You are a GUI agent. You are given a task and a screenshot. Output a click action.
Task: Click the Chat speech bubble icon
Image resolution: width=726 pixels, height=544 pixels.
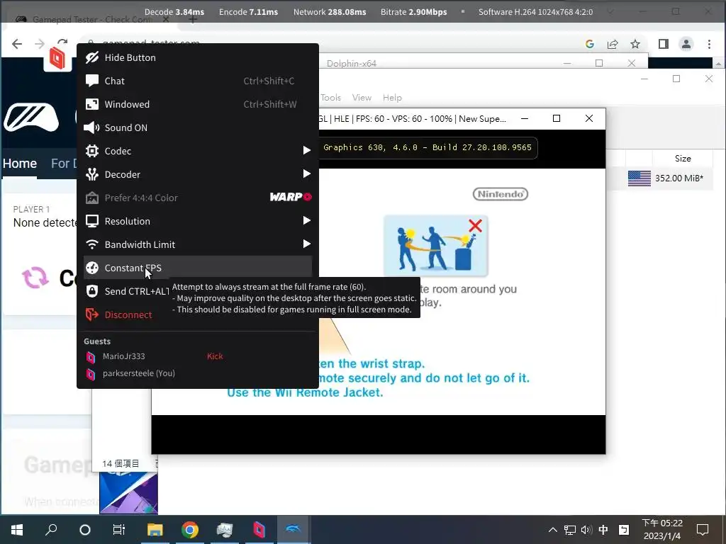tap(92, 81)
